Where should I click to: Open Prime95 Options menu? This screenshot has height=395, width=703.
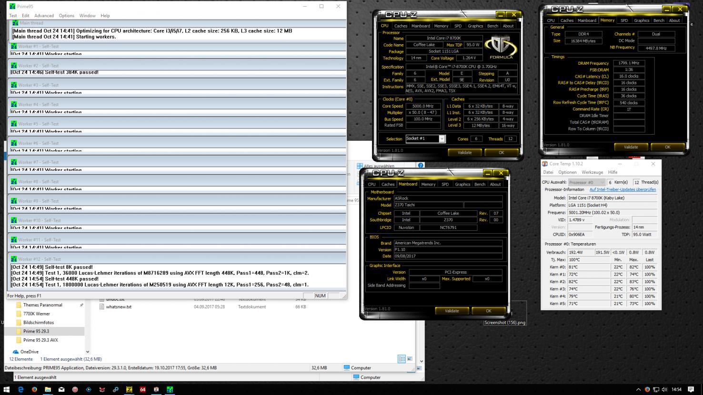click(x=66, y=16)
